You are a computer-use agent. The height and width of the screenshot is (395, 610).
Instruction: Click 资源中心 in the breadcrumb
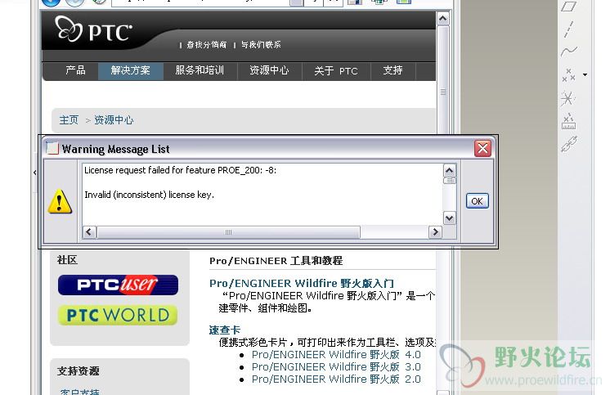(x=114, y=120)
